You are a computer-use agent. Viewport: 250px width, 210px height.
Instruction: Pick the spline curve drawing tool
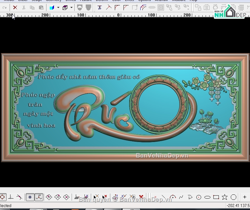(x=181, y=197)
